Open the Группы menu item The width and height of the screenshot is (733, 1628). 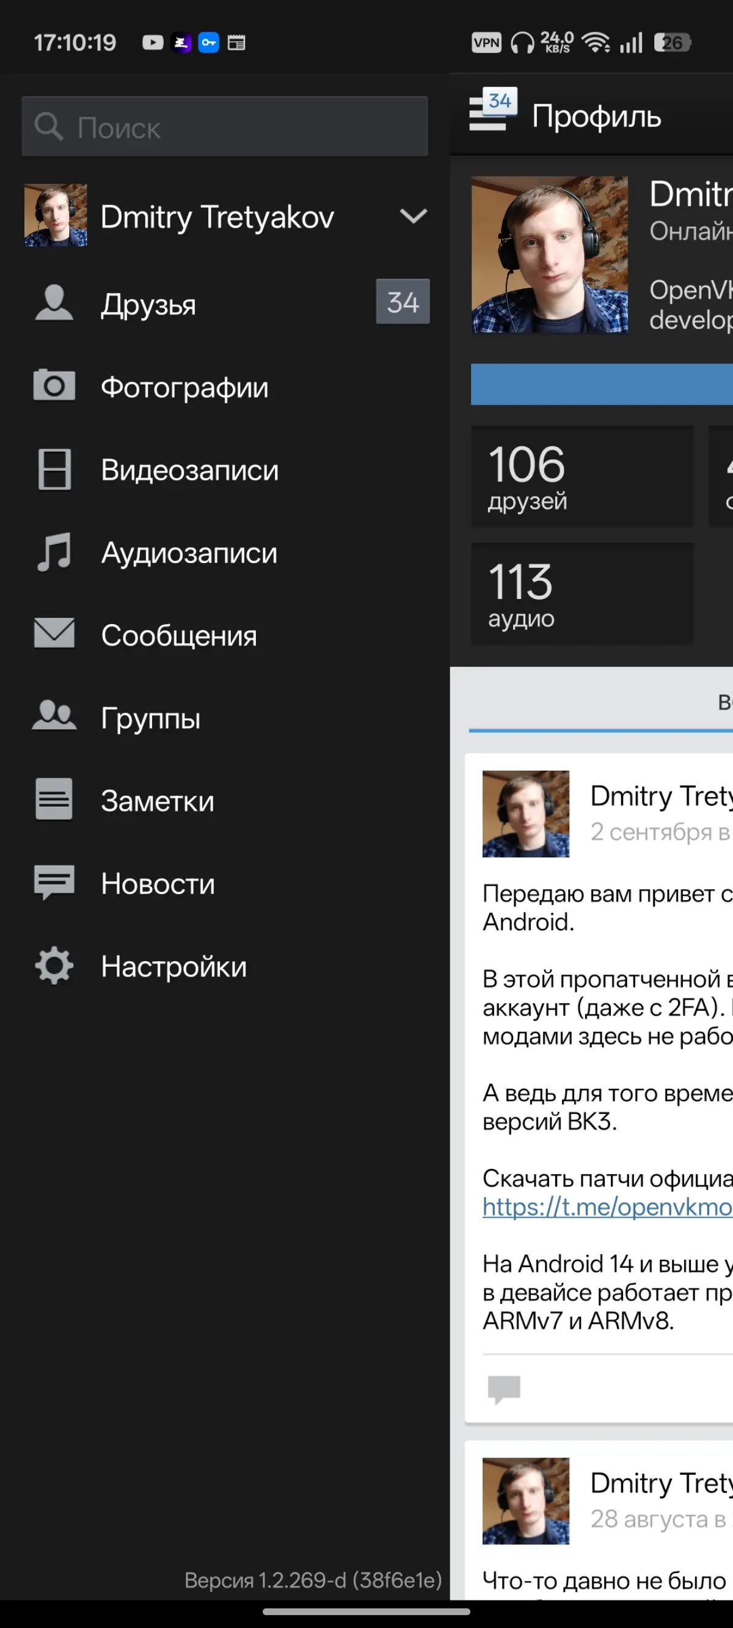pos(225,718)
